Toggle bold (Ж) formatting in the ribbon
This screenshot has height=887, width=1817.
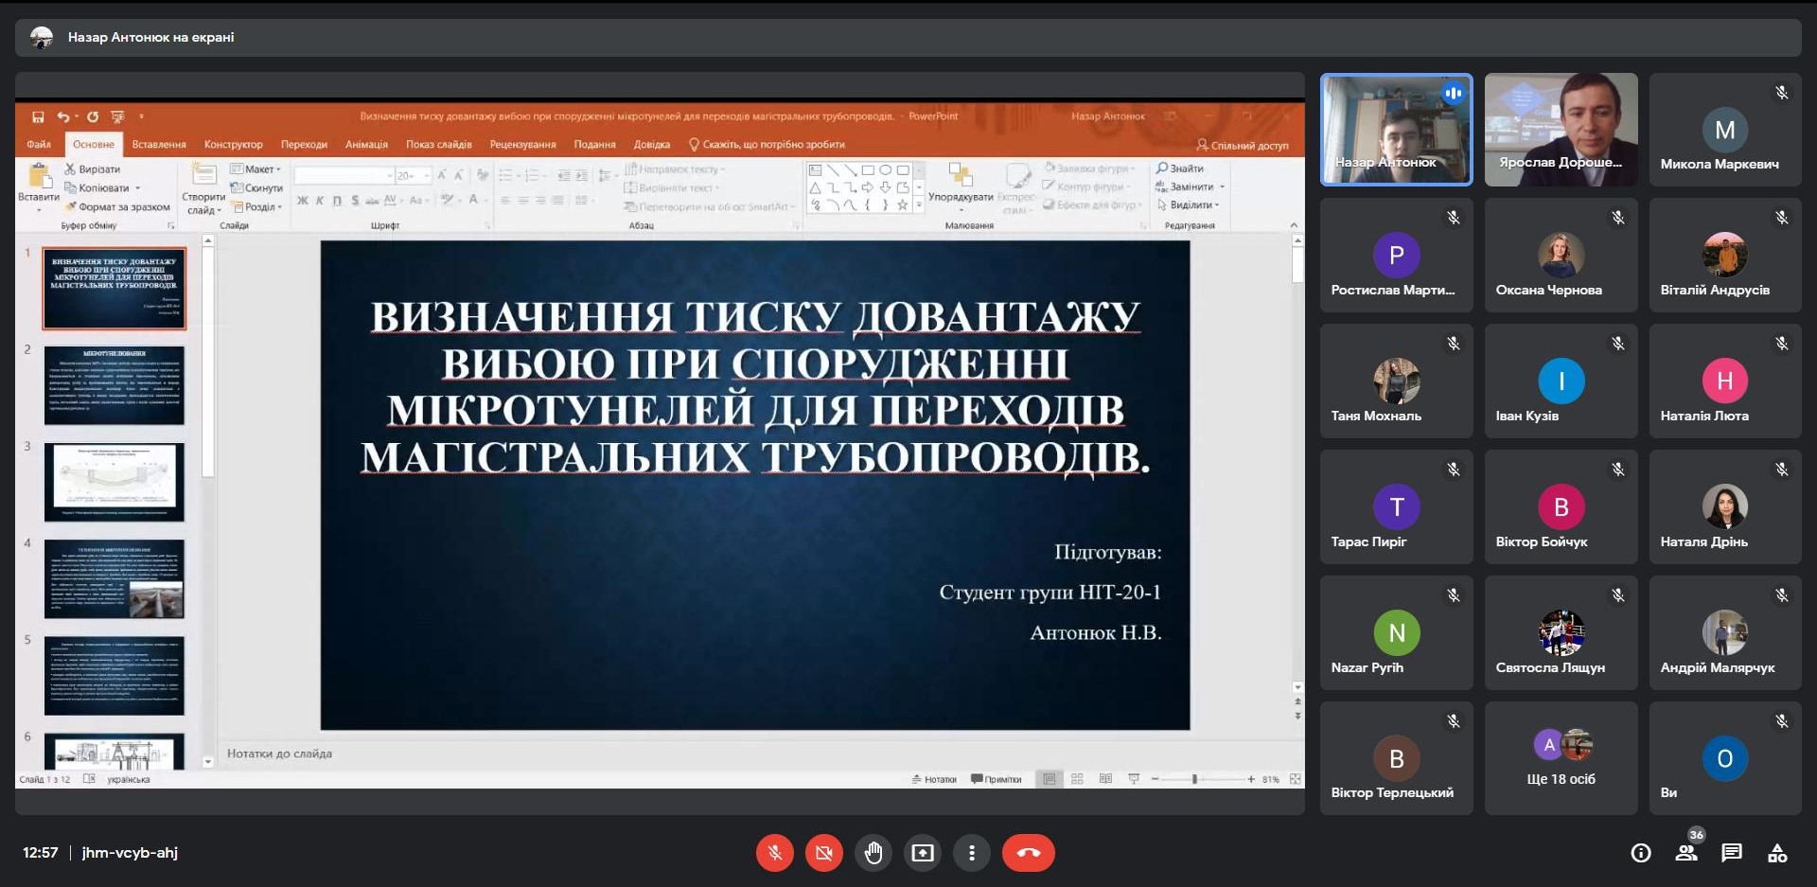coord(304,202)
